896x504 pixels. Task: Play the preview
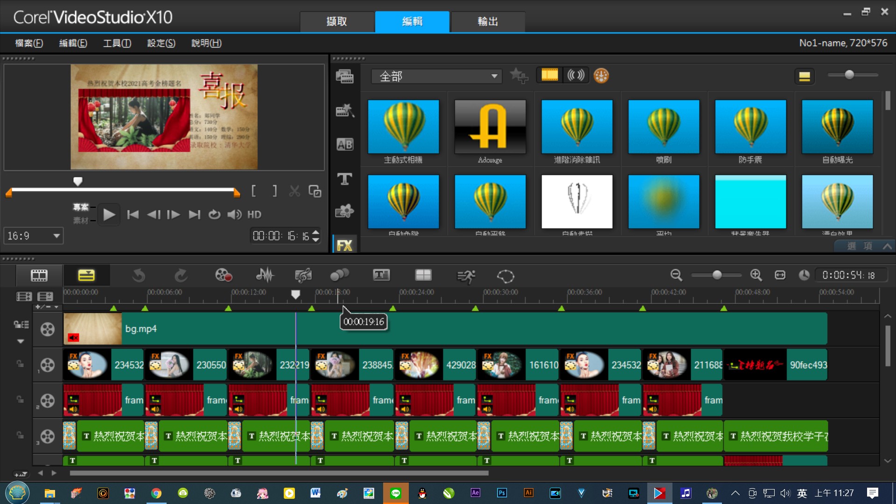109,215
